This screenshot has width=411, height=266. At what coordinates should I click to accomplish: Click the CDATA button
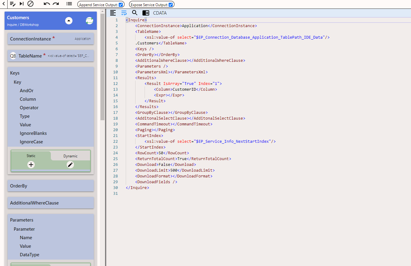tap(160, 13)
